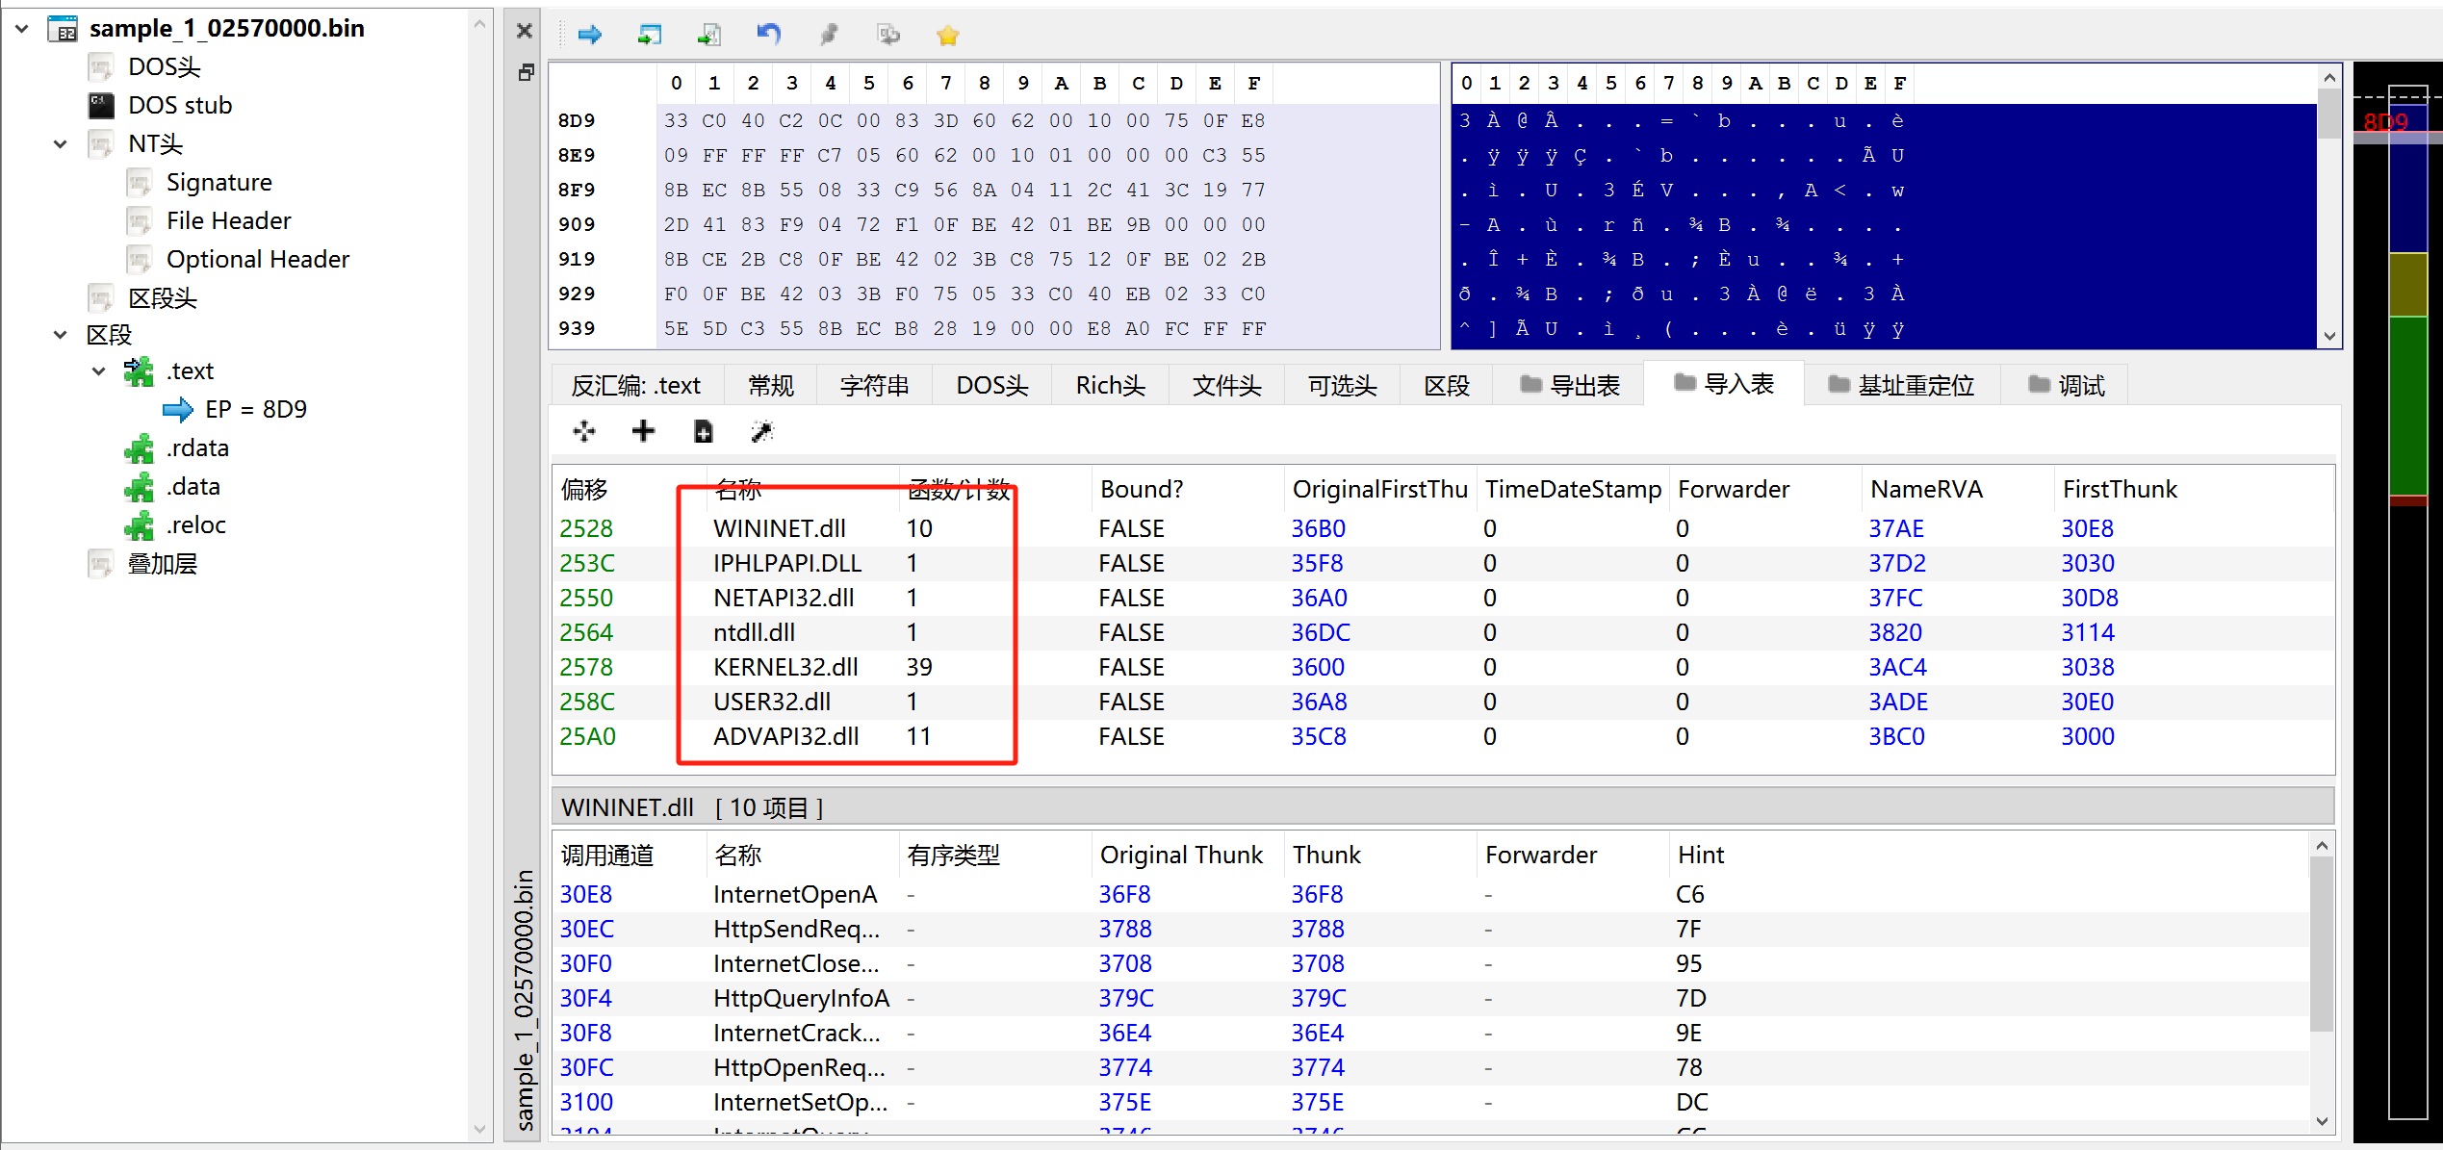Viewport: 2443px width, 1150px height.
Task: Click the .text section puzzle icon
Action: coord(140,371)
